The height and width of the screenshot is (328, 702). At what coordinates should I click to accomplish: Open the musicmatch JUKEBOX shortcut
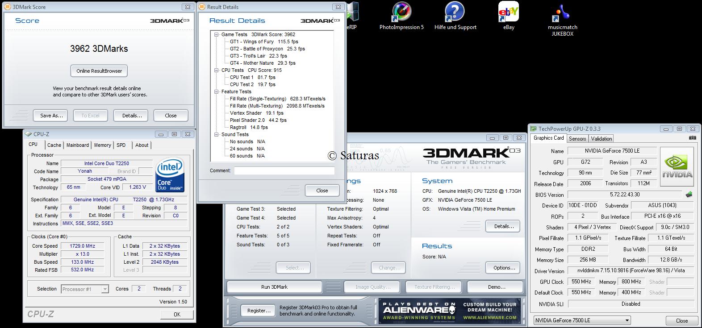point(563,20)
